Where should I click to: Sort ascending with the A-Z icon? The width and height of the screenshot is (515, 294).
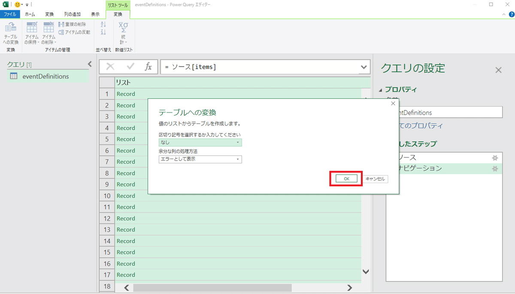(103, 24)
